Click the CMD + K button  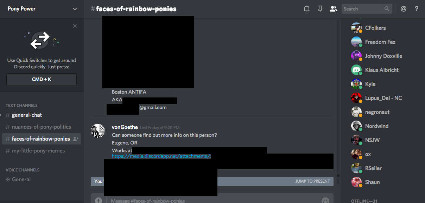[42, 79]
